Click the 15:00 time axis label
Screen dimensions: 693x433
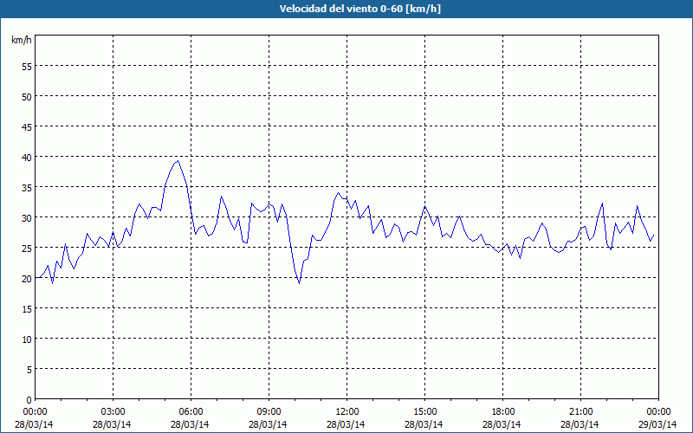pyautogui.click(x=424, y=412)
